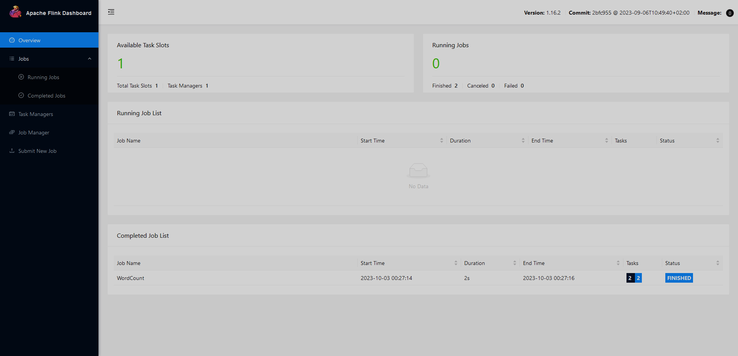
Task: Click the Running Job List heading
Action: (139, 113)
